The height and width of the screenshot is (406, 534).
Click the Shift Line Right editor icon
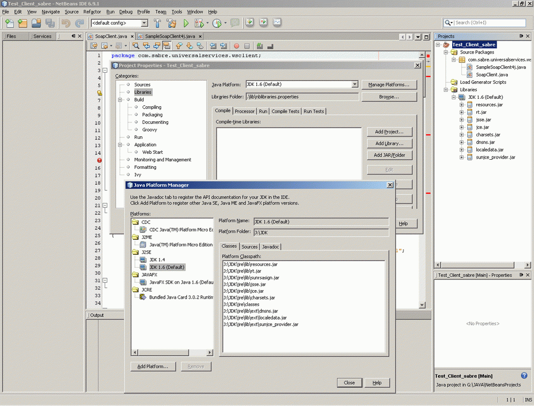click(223, 45)
